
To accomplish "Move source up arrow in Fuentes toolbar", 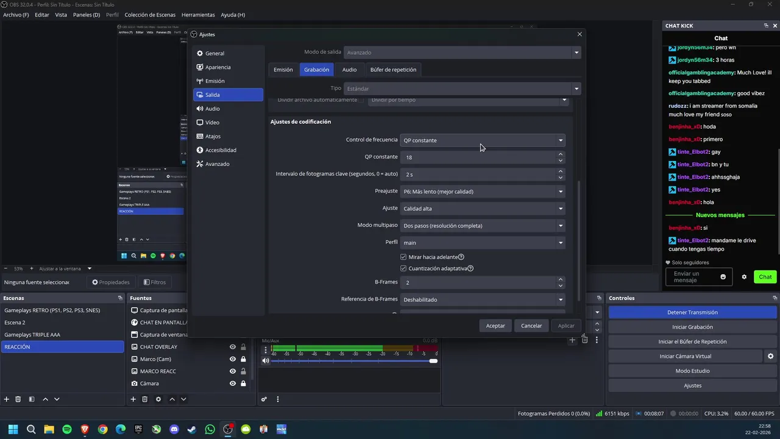I will tap(172, 399).
